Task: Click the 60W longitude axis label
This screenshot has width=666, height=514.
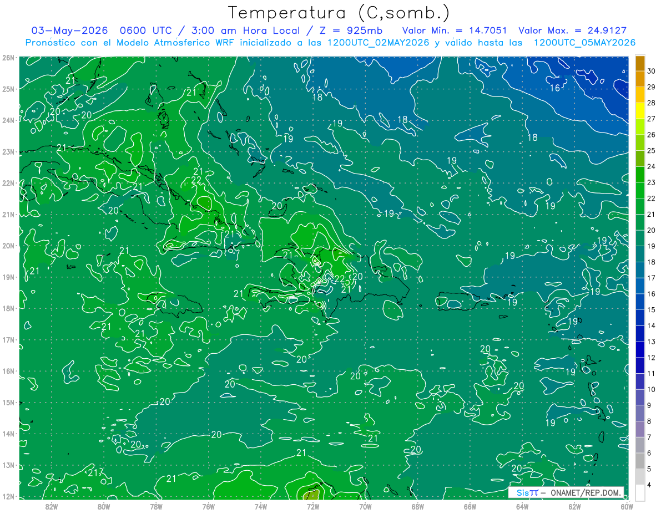Action: coord(627,506)
